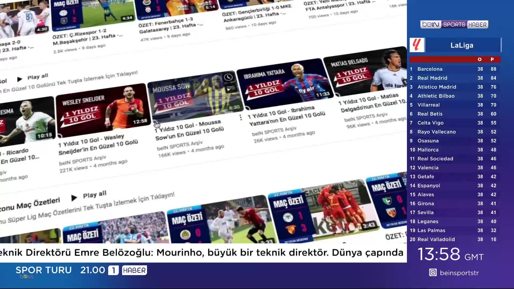
Task: Click Athletic Bilbao in the table
Action: (455, 96)
